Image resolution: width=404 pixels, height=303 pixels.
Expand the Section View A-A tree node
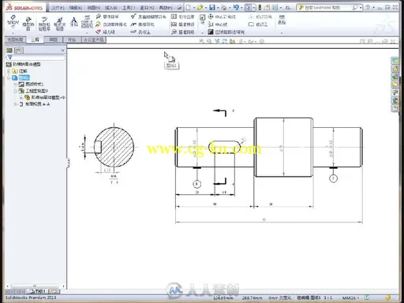15,104
